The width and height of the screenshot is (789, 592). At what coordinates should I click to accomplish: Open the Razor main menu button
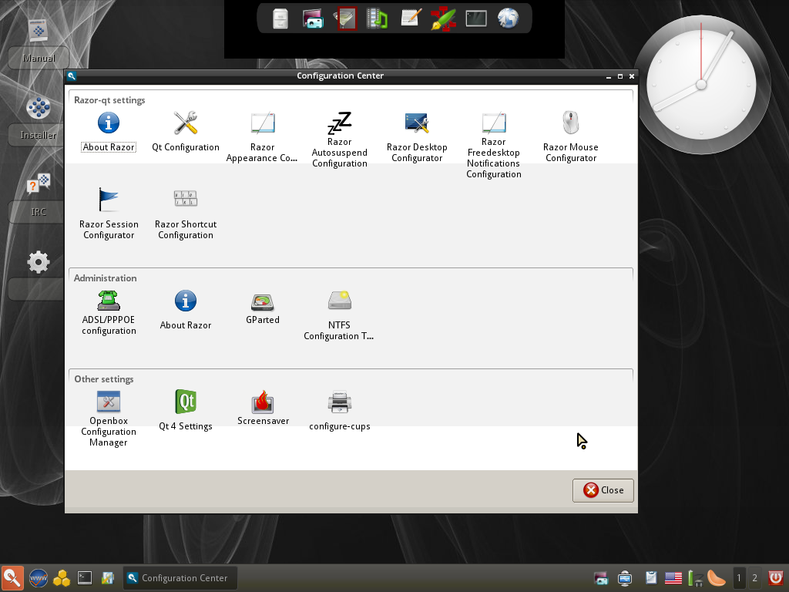point(12,578)
